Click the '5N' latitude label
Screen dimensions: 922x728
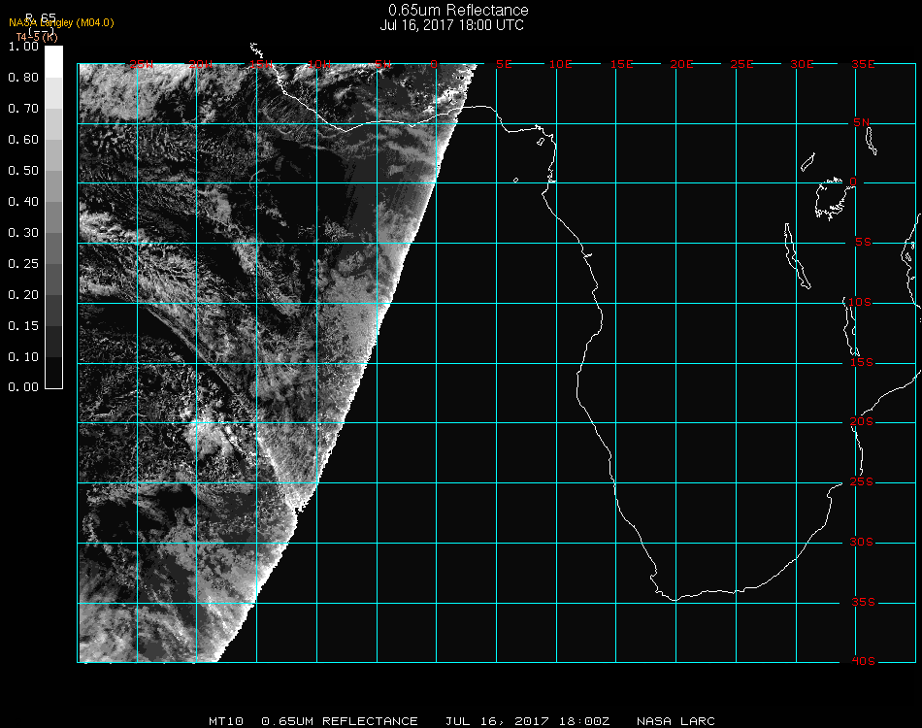pyautogui.click(x=861, y=122)
